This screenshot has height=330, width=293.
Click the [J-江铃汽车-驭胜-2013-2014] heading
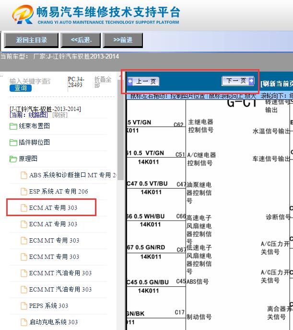[45, 109]
